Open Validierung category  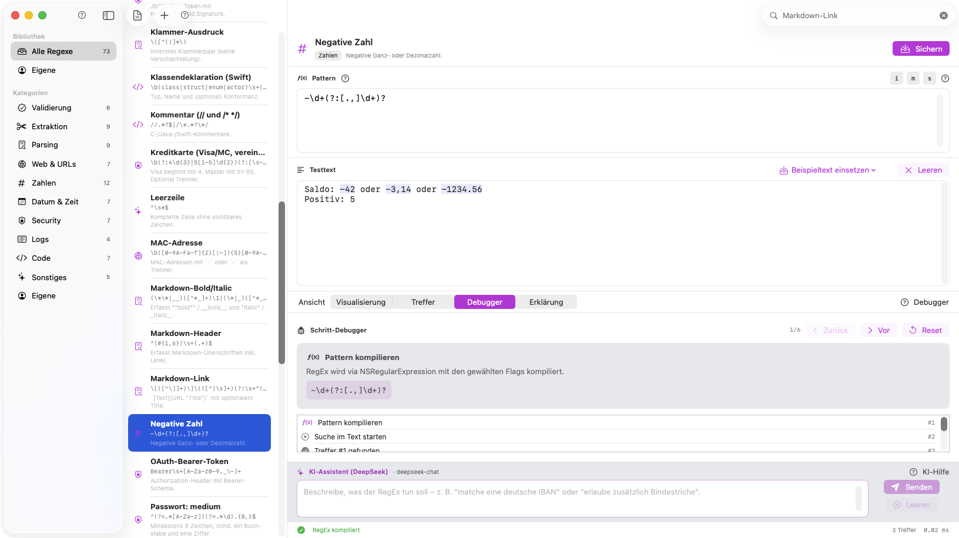63,108
